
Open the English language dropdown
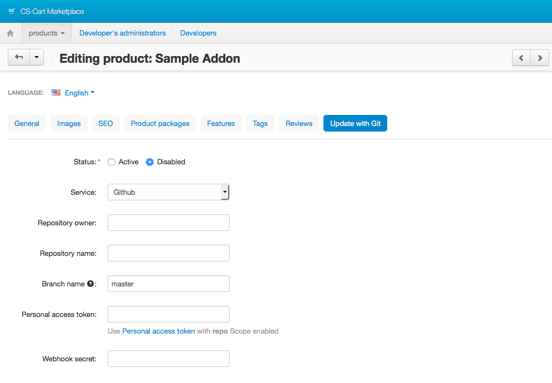point(79,93)
